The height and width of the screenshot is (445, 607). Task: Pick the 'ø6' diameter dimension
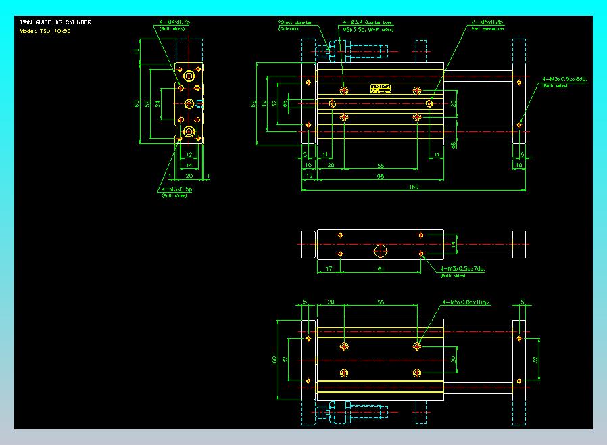pos(285,103)
